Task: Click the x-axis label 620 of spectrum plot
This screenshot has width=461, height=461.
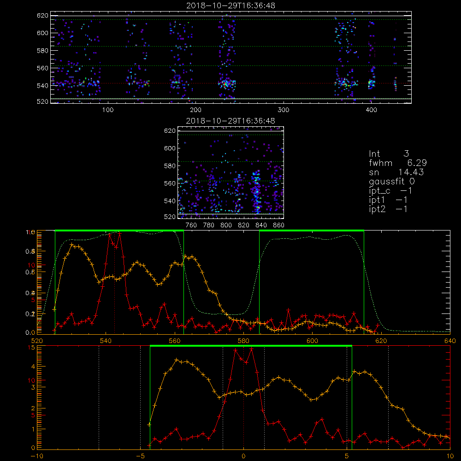Action: 381,341
